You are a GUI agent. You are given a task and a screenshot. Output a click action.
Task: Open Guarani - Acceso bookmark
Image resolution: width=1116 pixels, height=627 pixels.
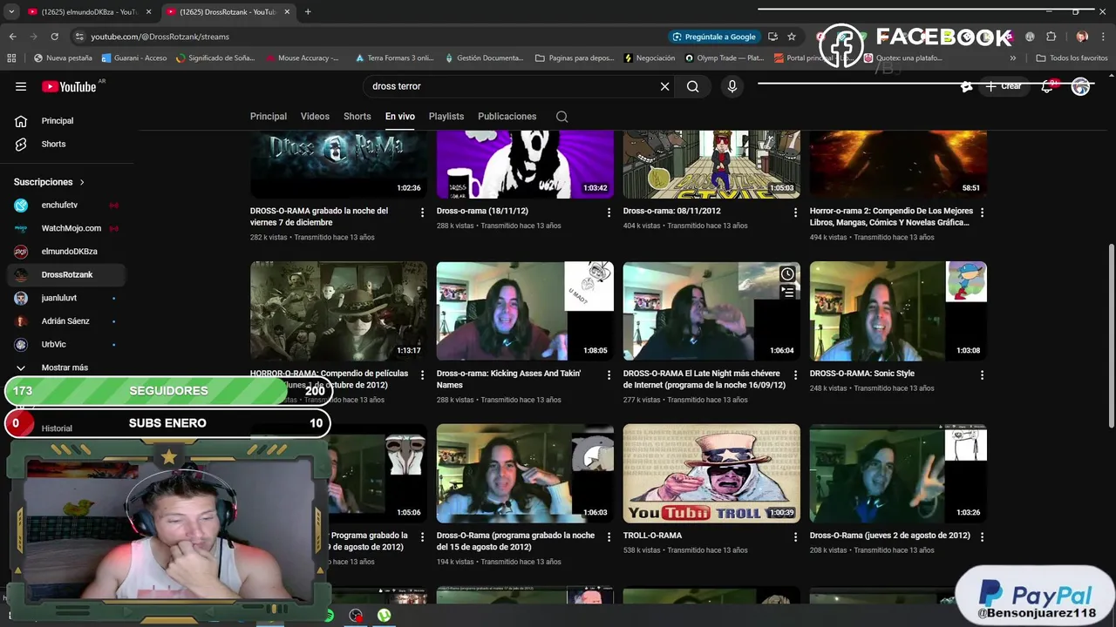point(134,58)
